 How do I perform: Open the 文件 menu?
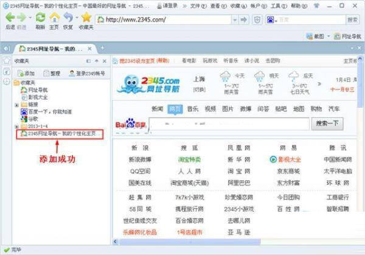[x=198, y=6]
